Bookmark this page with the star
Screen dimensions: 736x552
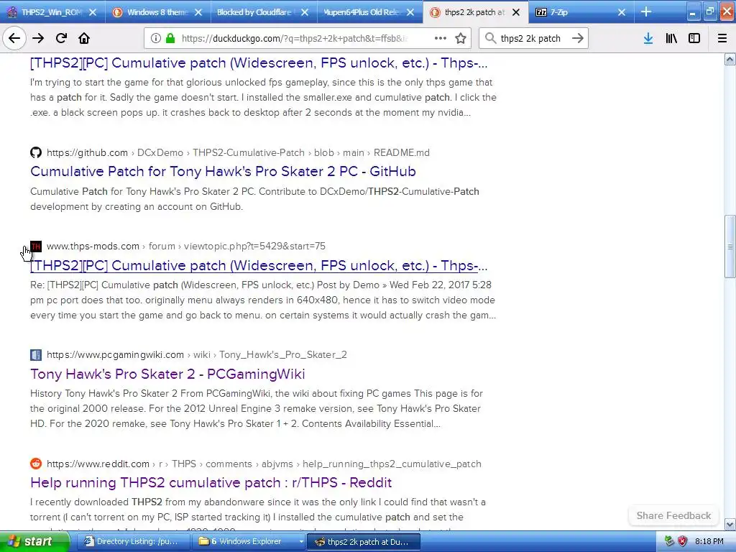click(x=461, y=38)
